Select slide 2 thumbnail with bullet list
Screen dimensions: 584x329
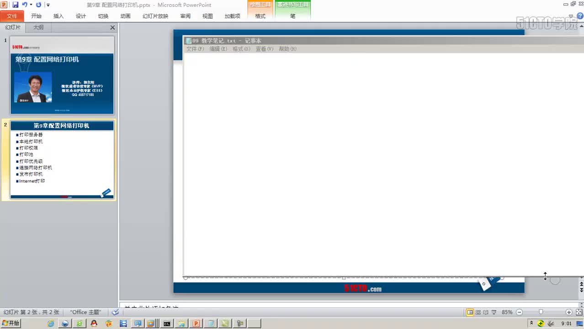(62, 160)
